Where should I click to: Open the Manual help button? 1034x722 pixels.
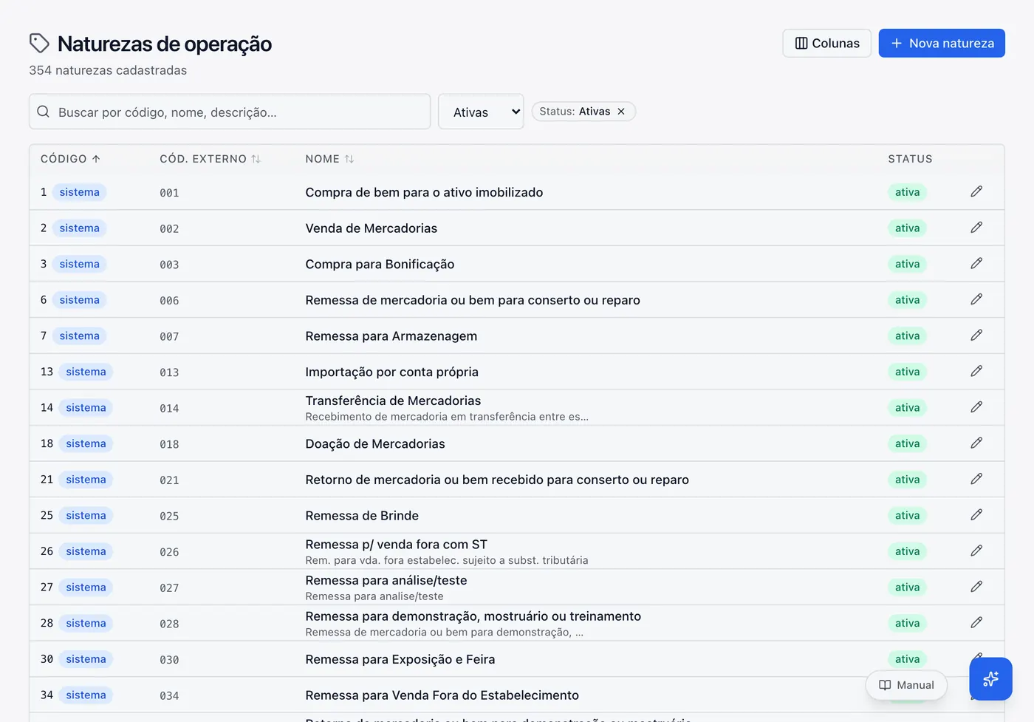coord(906,685)
